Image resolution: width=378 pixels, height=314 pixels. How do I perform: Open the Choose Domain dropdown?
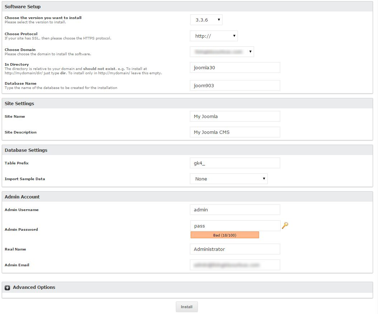click(222, 52)
